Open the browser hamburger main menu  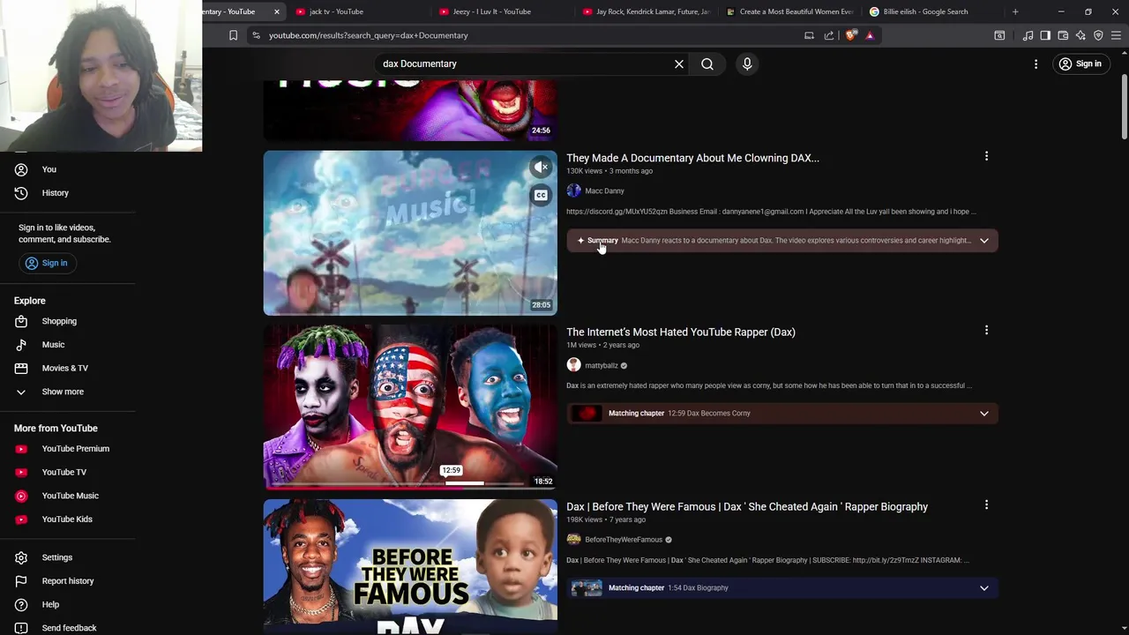1116,35
